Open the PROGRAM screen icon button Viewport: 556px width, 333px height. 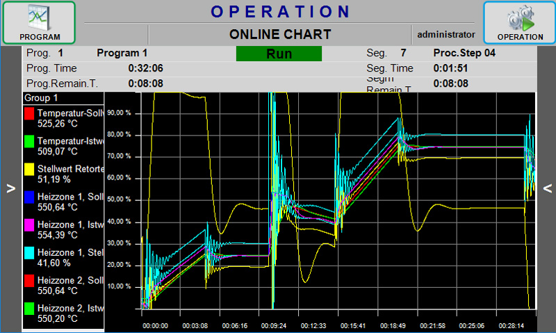point(39,23)
